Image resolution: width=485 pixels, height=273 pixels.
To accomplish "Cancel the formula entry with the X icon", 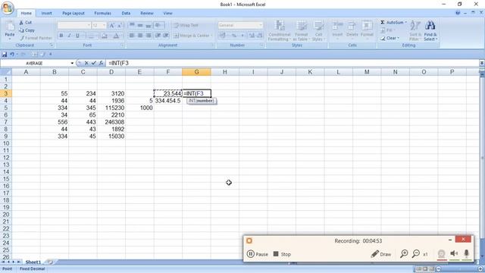I will 86,63.
